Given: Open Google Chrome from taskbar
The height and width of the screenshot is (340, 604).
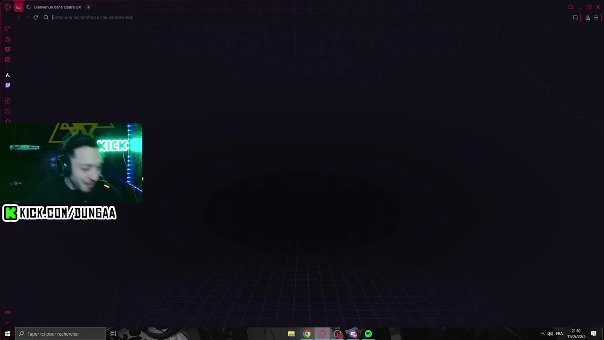Looking at the screenshot, I should pyautogui.click(x=307, y=334).
